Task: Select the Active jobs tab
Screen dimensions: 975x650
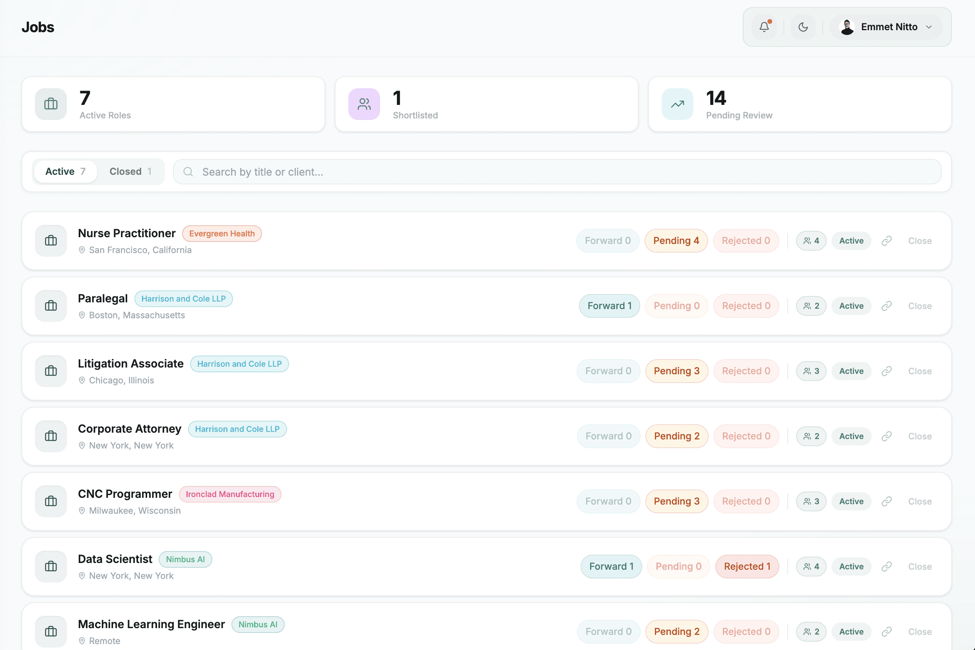Action: (65, 171)
